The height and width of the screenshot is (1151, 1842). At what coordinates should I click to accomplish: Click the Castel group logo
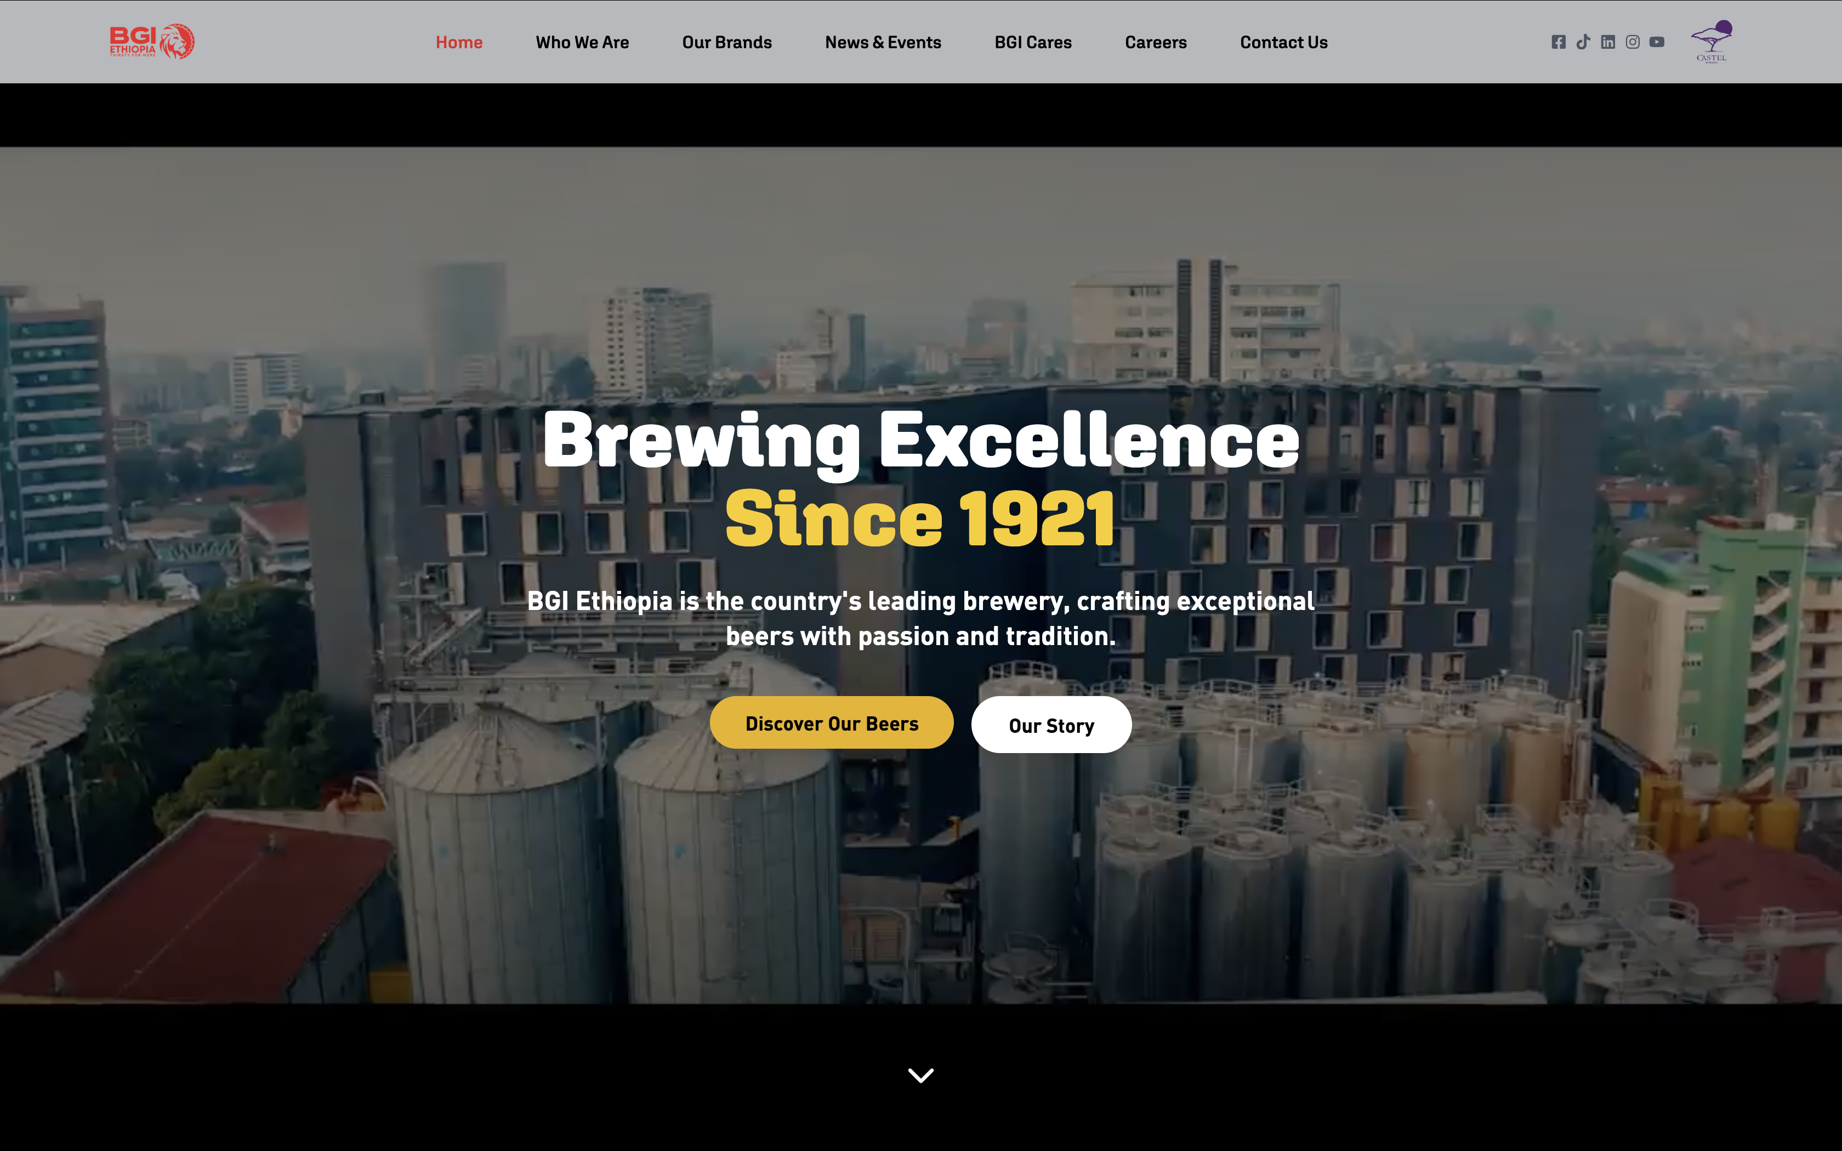pos(1712,42)
